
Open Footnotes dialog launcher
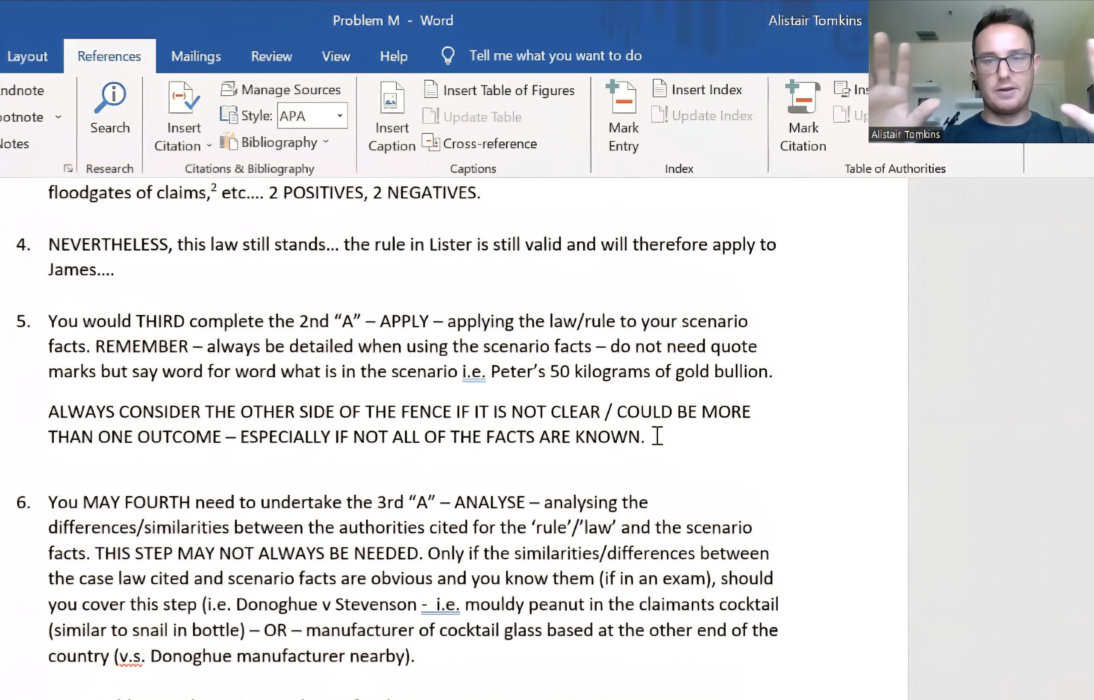tap(68, 169)
